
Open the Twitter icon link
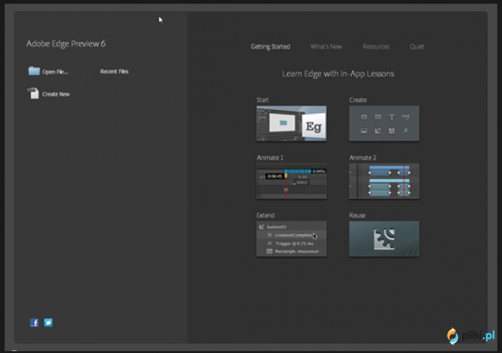point(48,323)
